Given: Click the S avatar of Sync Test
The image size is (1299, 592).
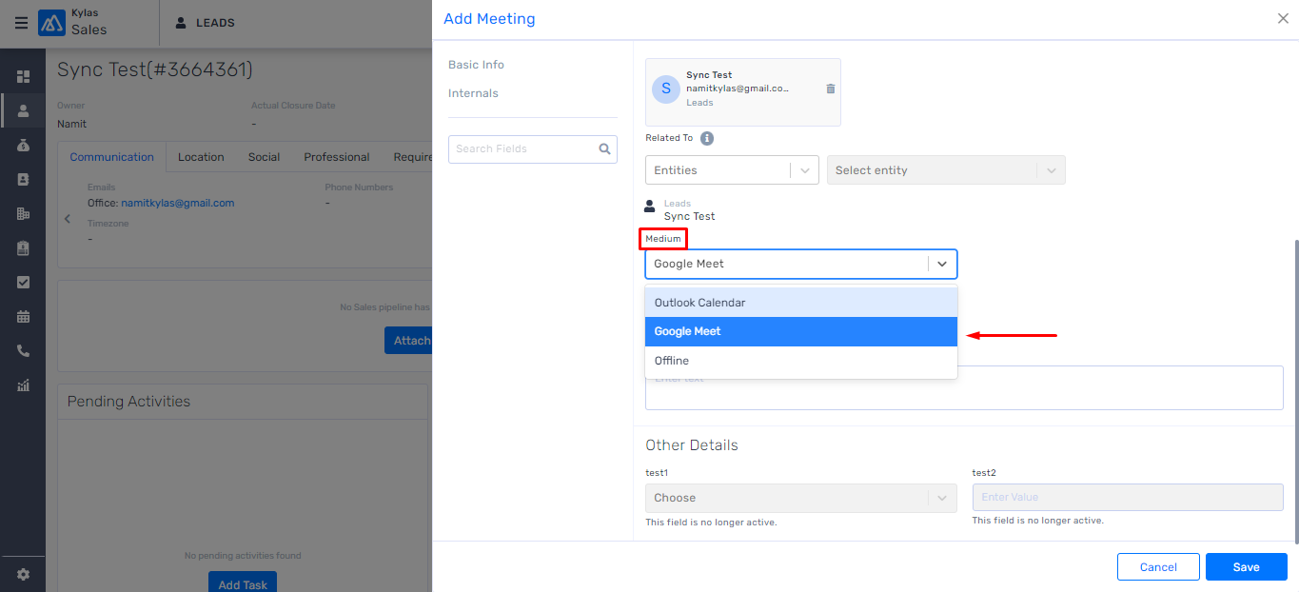Looking at the screenshot, I should (666, 89).
